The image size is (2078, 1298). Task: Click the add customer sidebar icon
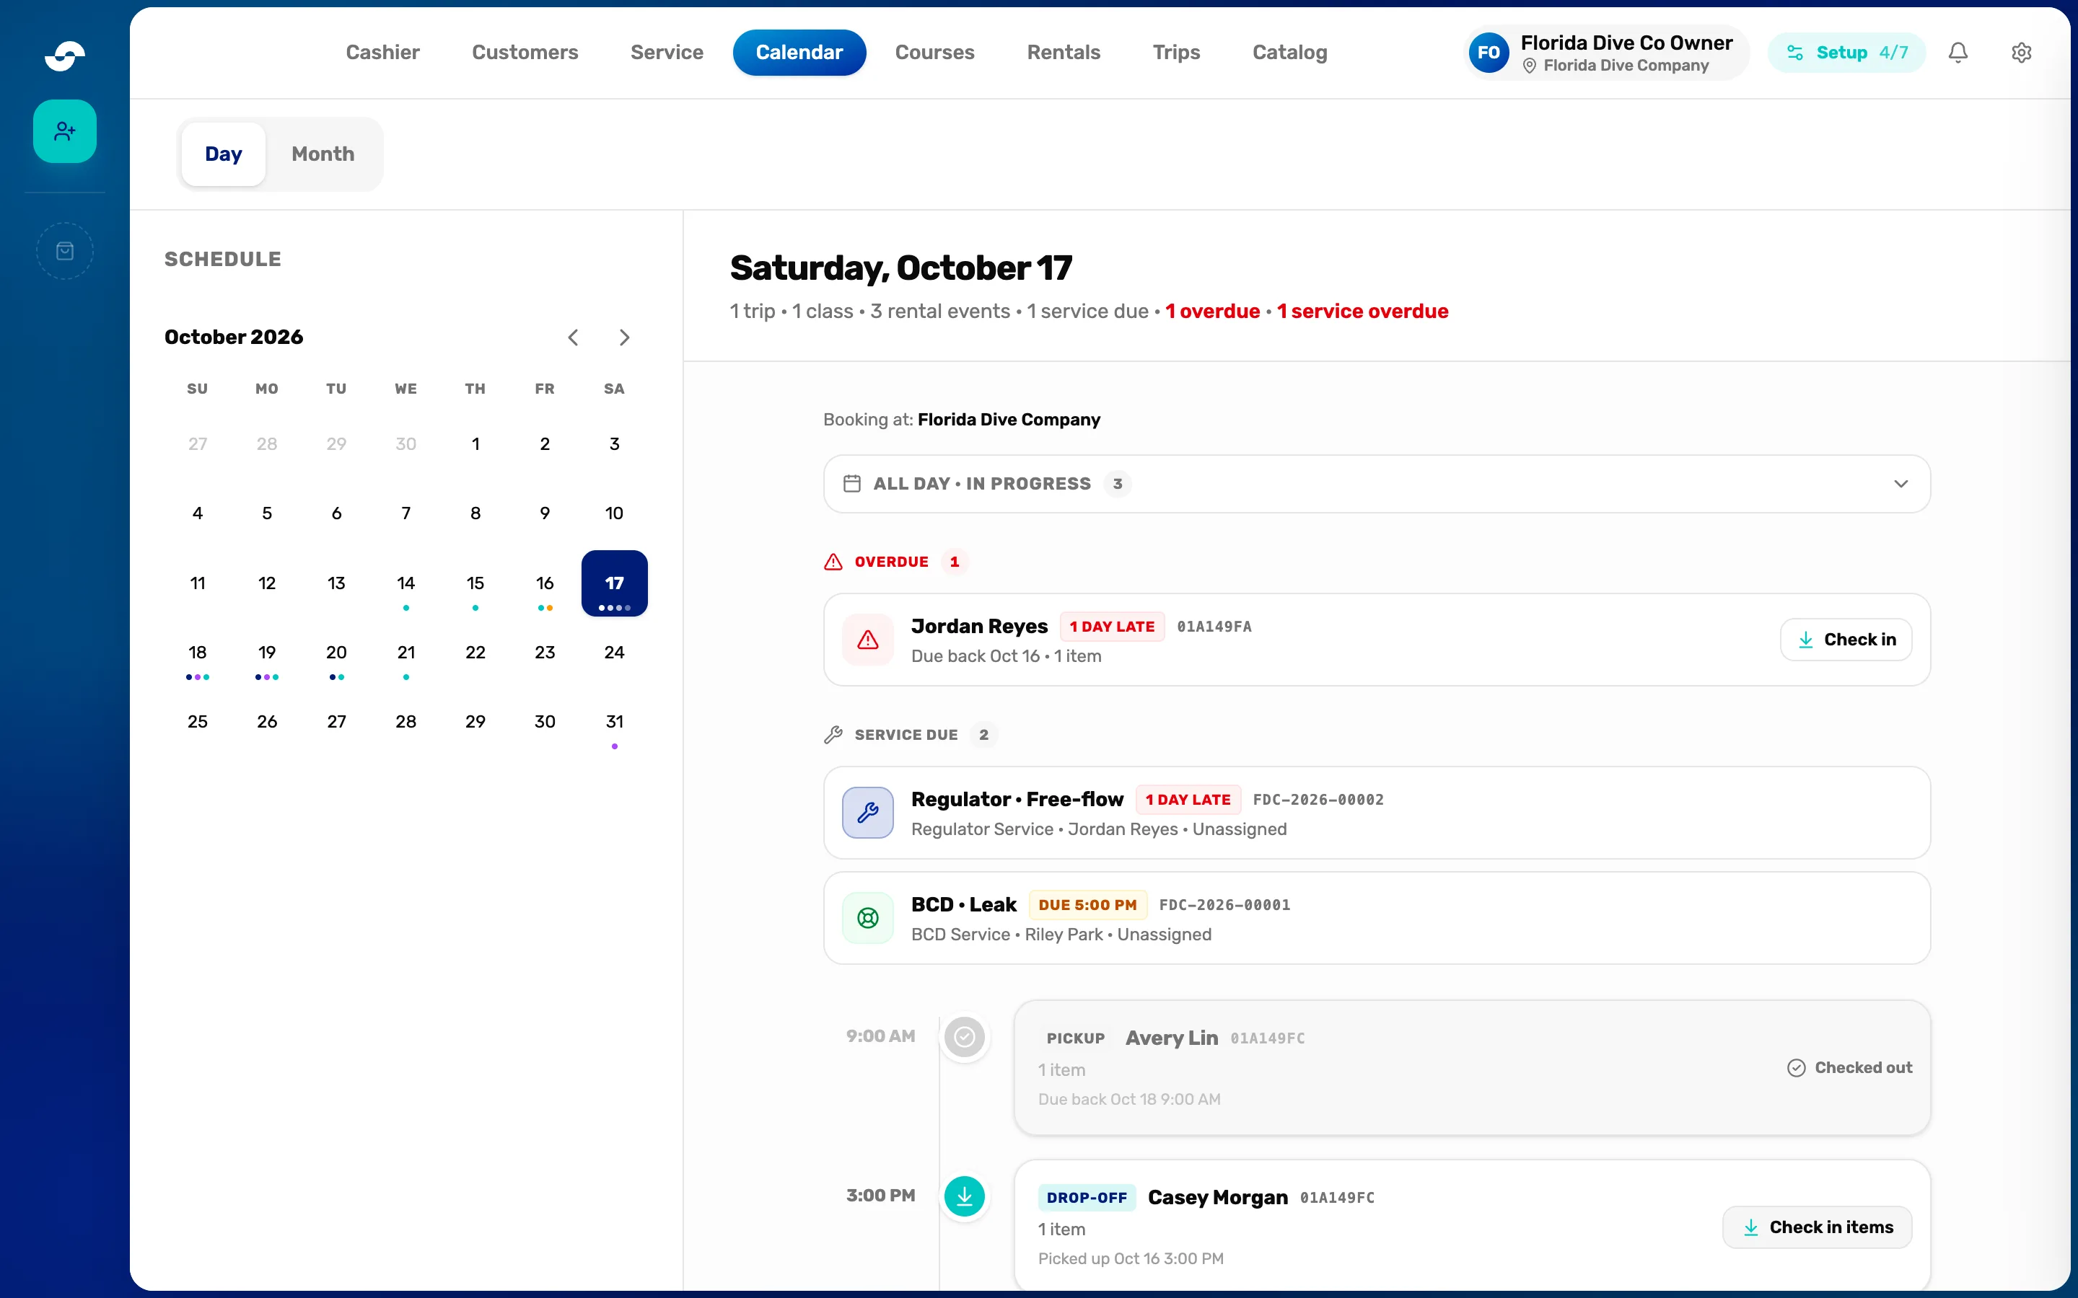[x=64, y=131]
